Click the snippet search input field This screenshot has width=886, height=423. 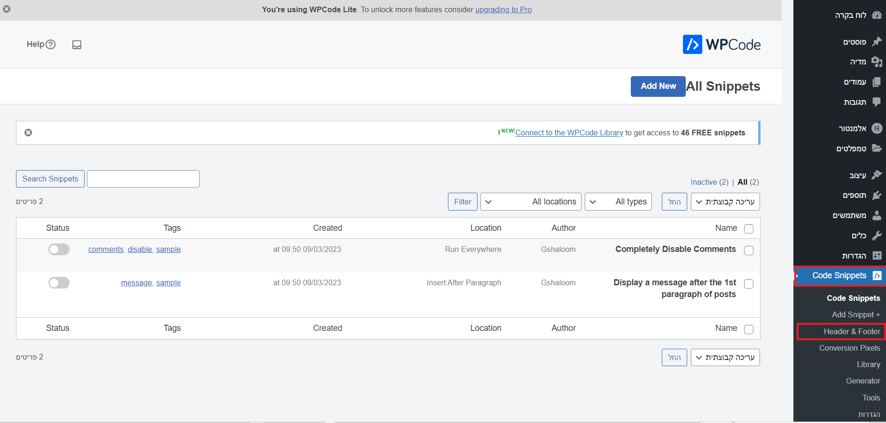pos(143,179)
